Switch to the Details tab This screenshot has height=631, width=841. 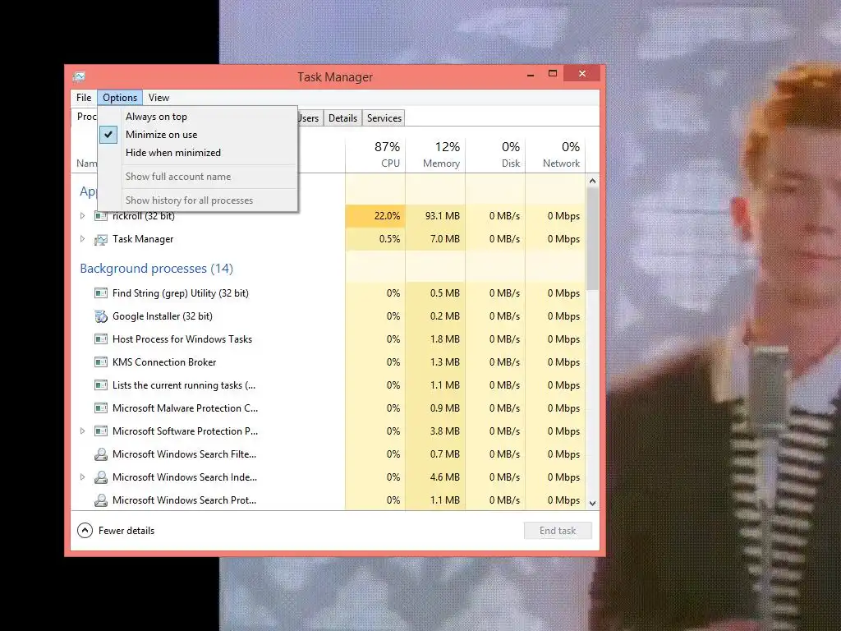pos(342,118)
